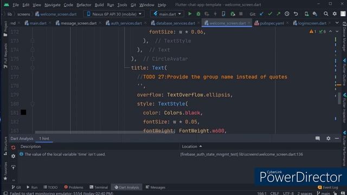
Task: Open the Messages tool window
Action: click(x=156, y=187)
